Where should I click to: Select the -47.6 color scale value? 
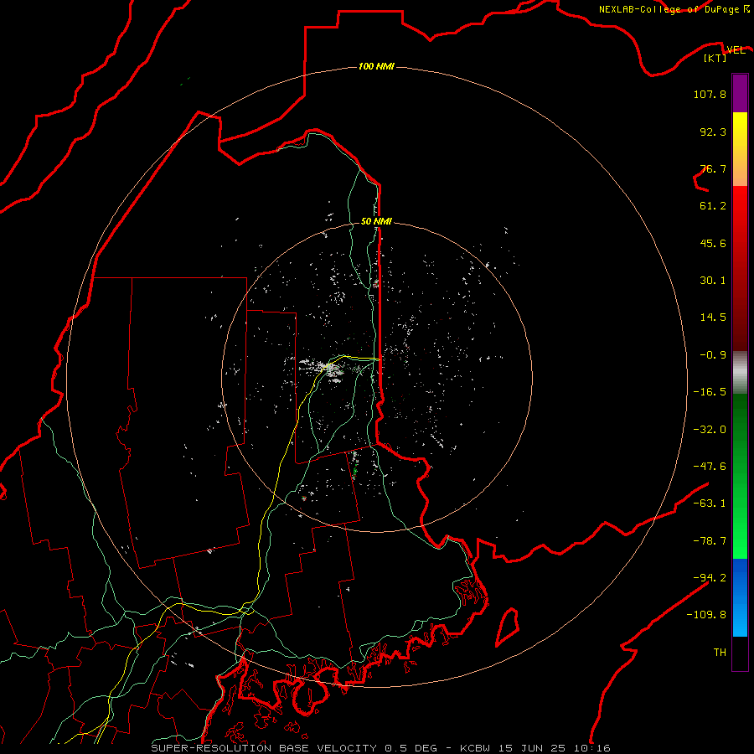click(710, 467)
